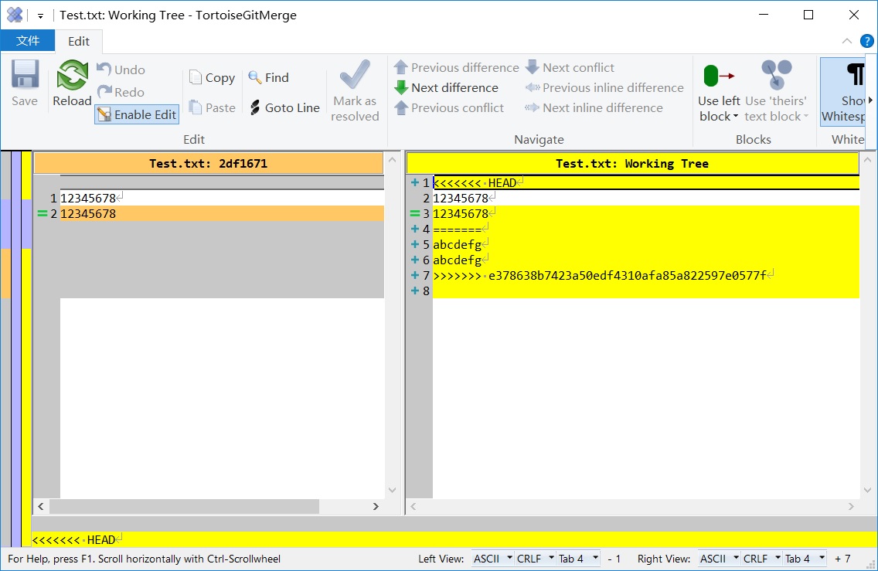Click the '+ 7' added count in status bar
The width and height of the screenshot is (878, 571).
point(842,559)
